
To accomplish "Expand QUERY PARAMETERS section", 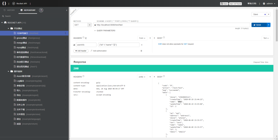I will click(105, 31).
